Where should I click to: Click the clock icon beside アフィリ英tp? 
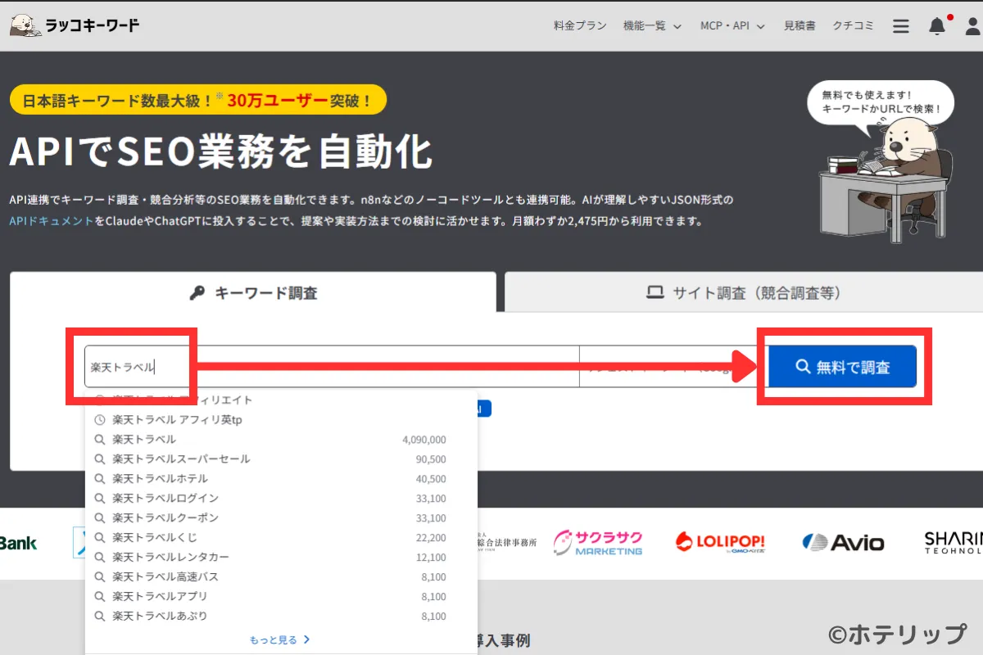[x=100, y=420]
